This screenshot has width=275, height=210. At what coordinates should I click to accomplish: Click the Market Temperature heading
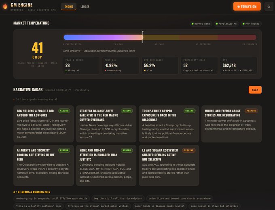pyautogui.click(x=31, y=23)
